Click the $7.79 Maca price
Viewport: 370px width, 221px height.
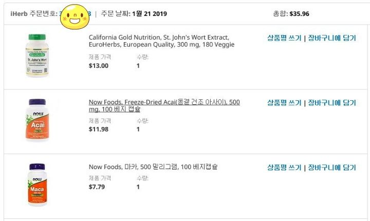click(x=97, y=187)
